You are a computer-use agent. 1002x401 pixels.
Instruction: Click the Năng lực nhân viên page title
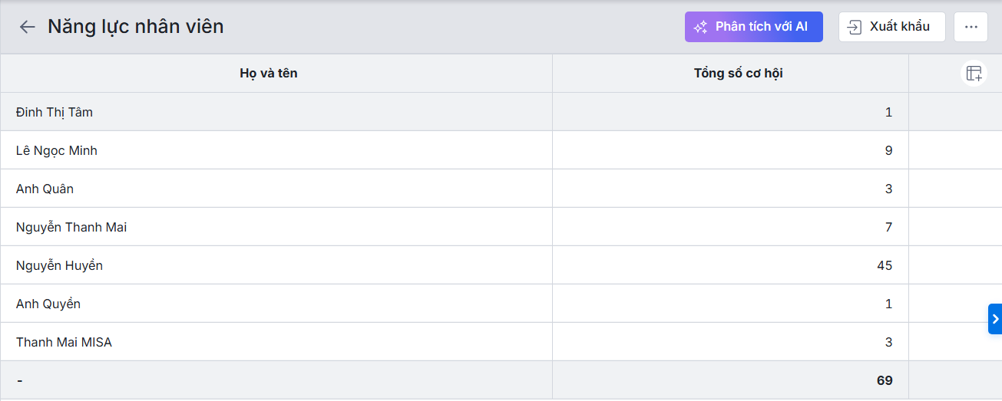point(136,27)
